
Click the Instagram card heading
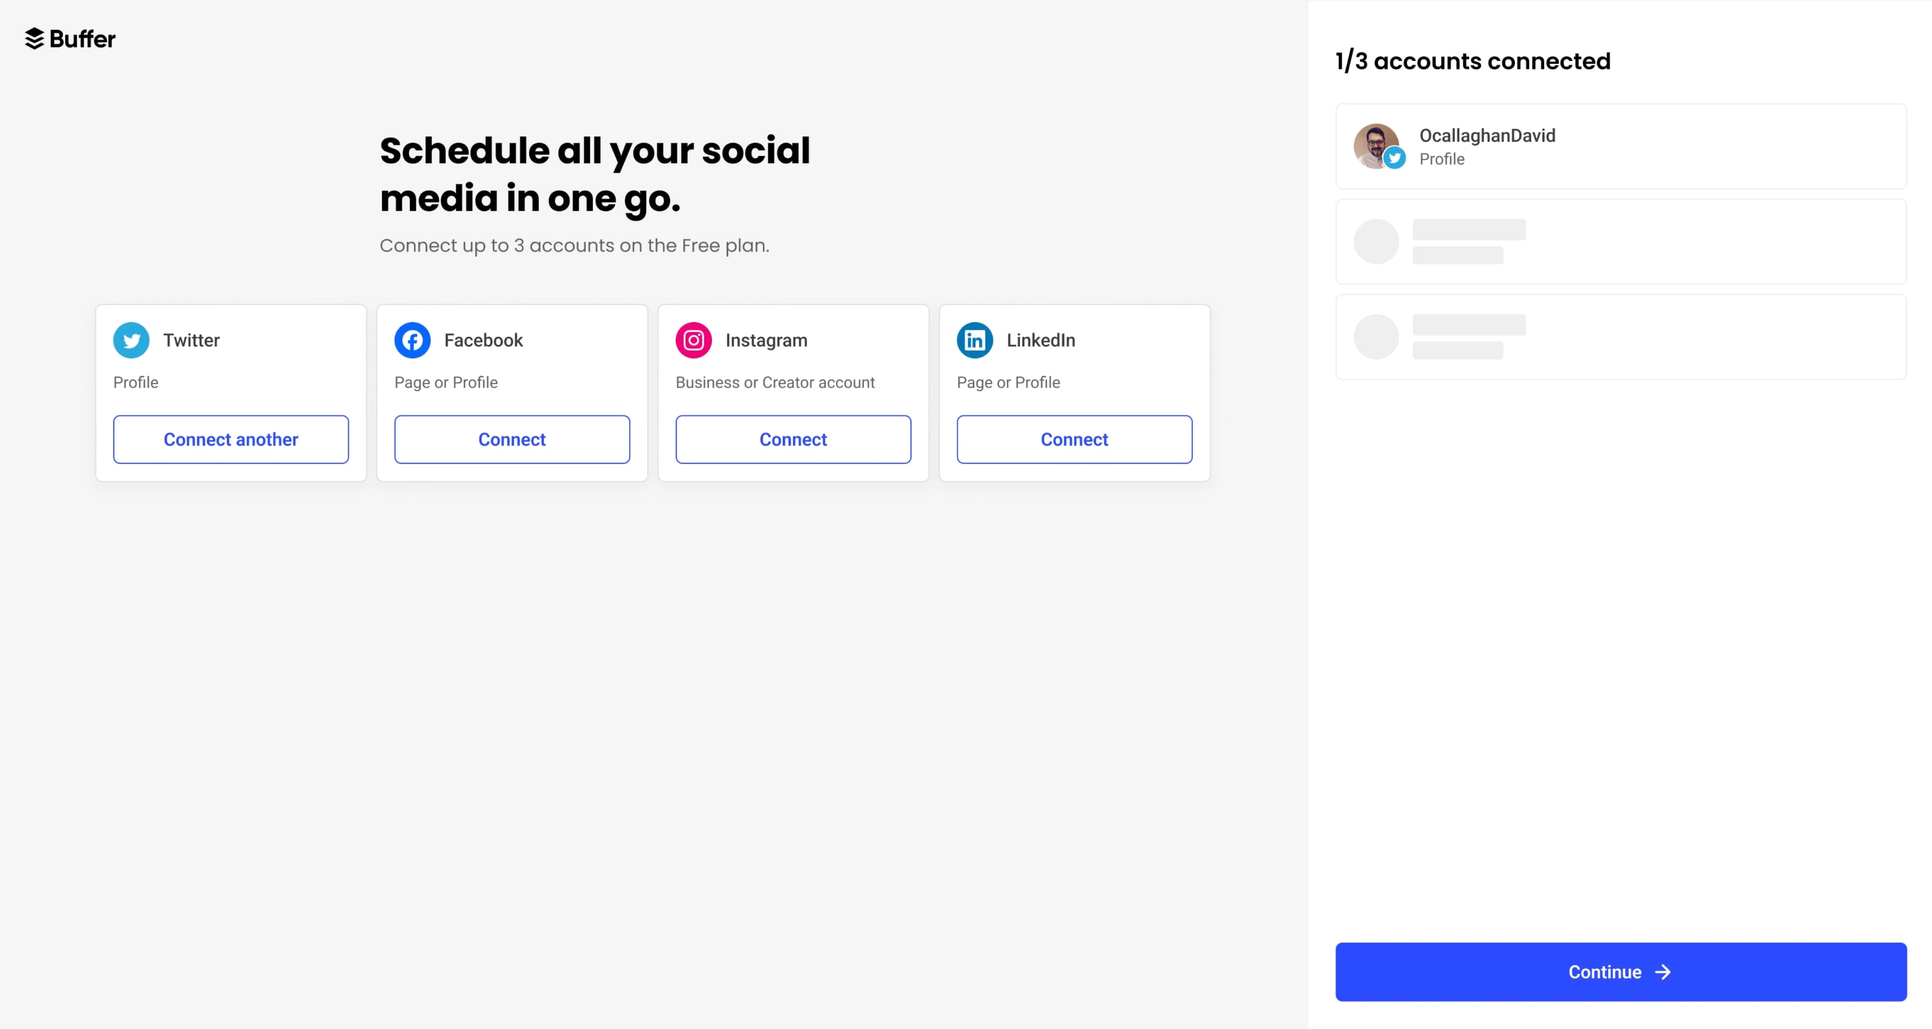pos(767,340)
